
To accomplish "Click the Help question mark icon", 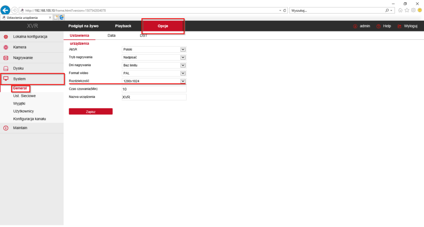I will (x=378, y=26).
